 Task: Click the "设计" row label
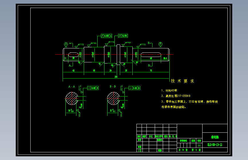click(x=140, y=140)
